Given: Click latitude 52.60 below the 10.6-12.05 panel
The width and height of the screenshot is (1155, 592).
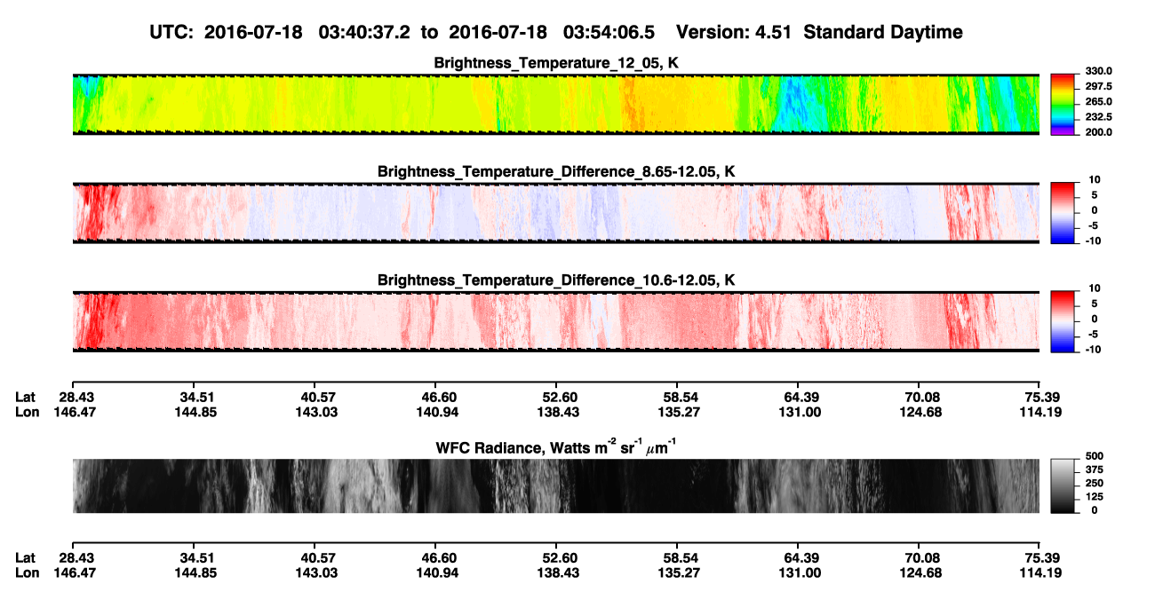Looking at the screenshot, I should [x=561, y=397].
